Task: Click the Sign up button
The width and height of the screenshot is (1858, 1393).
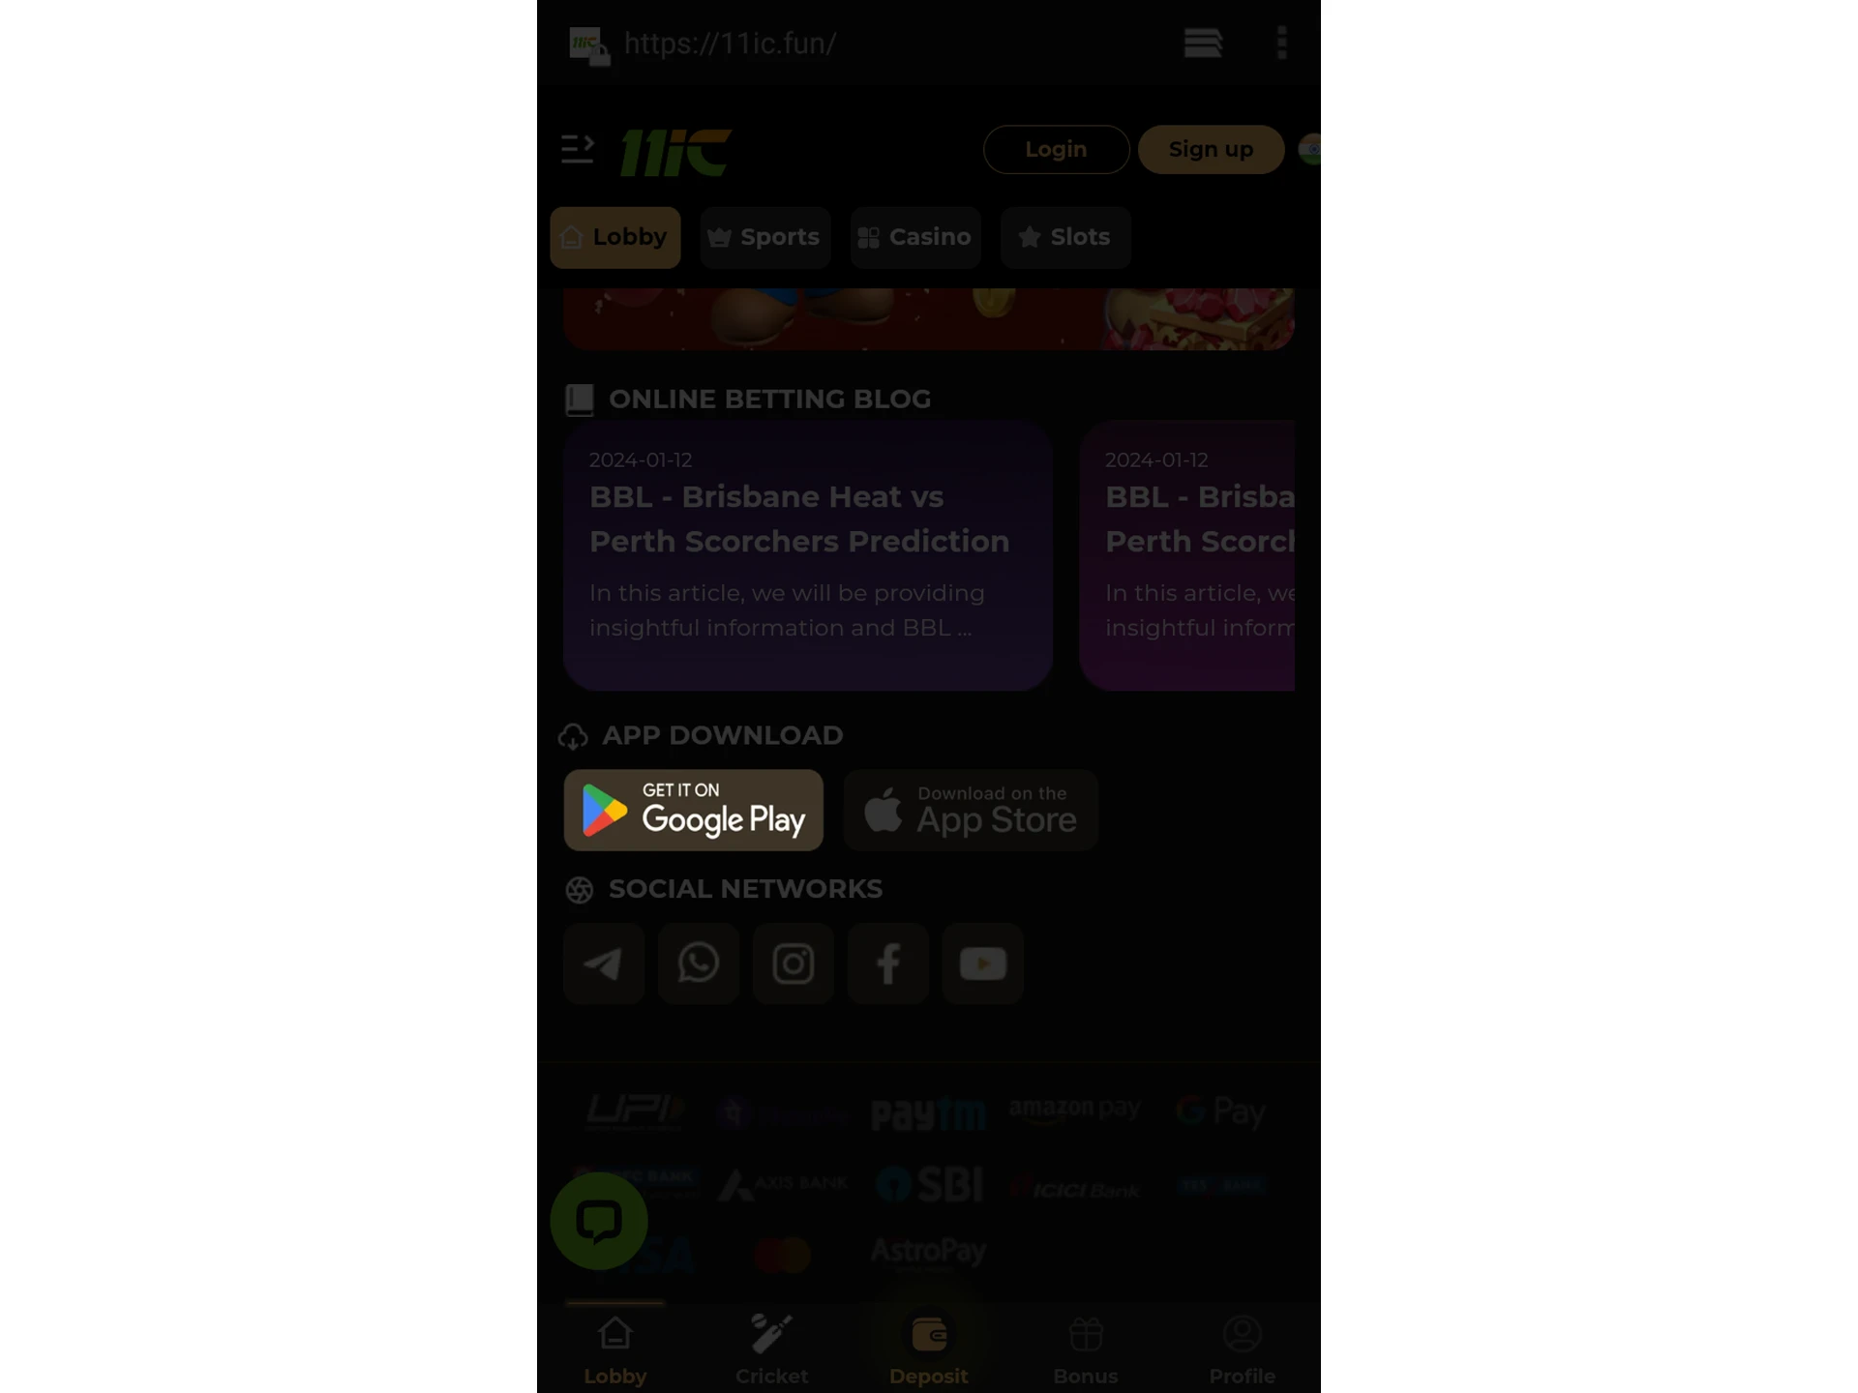Action: click(1212, 149)
